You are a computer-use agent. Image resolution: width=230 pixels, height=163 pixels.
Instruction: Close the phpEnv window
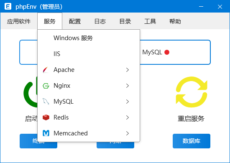[x=220, y=7]
